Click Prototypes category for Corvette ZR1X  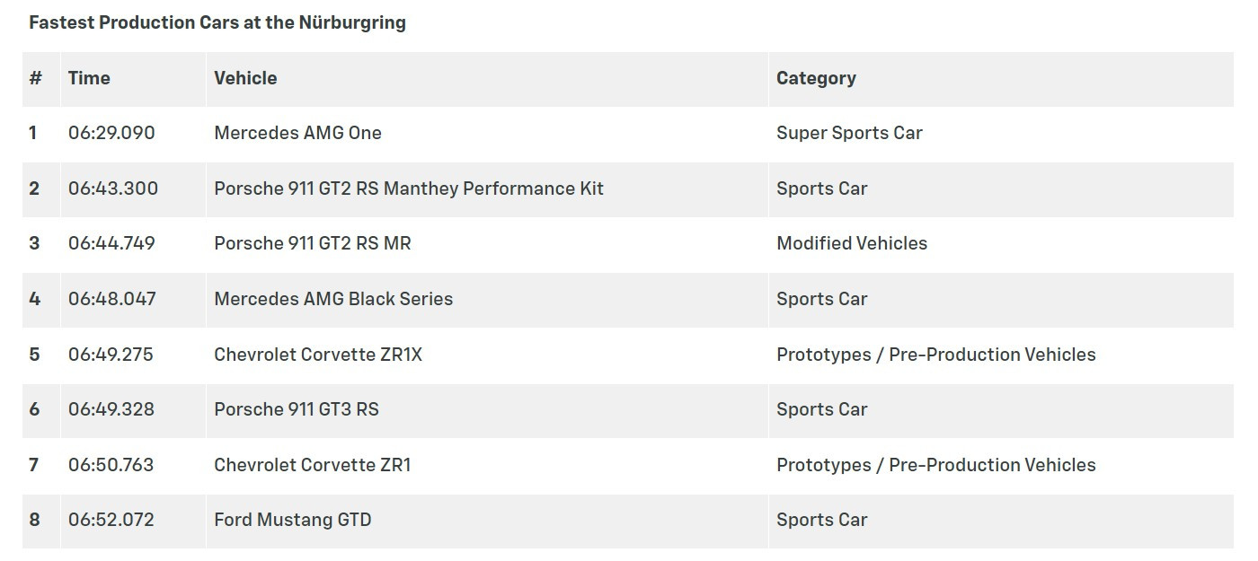pyautogui.click(x=935, y=355)
